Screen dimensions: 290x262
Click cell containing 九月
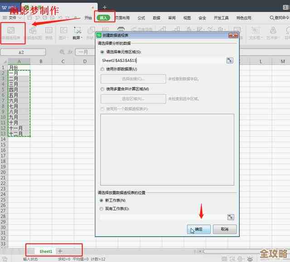(x=19, y=117)
